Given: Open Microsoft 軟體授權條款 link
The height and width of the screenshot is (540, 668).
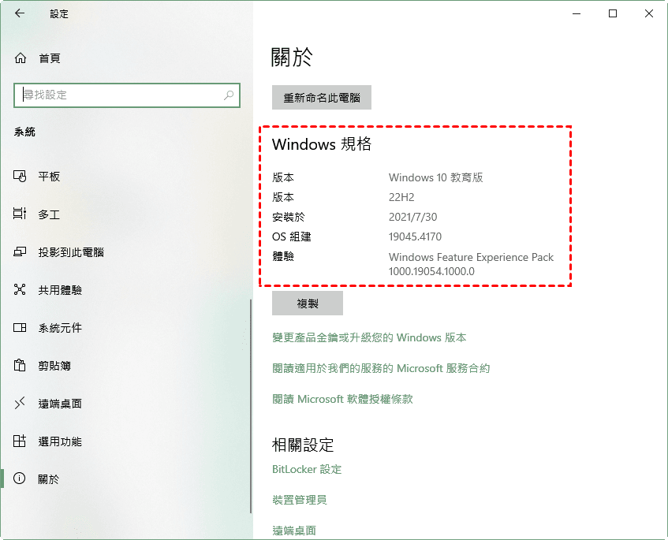Looking at the screenshot, I should click(x=342, y=399).
